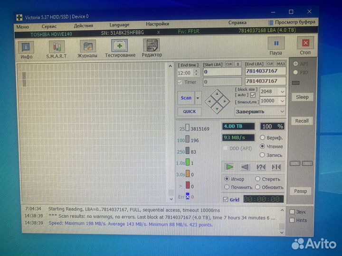
Task: Select the Вериф. verify mode
Action: pyautogui.click(x=262, y=137)
